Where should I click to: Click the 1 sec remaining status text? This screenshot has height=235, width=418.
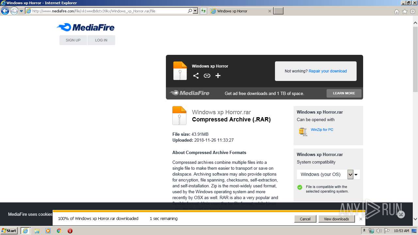tap(164, 219)
